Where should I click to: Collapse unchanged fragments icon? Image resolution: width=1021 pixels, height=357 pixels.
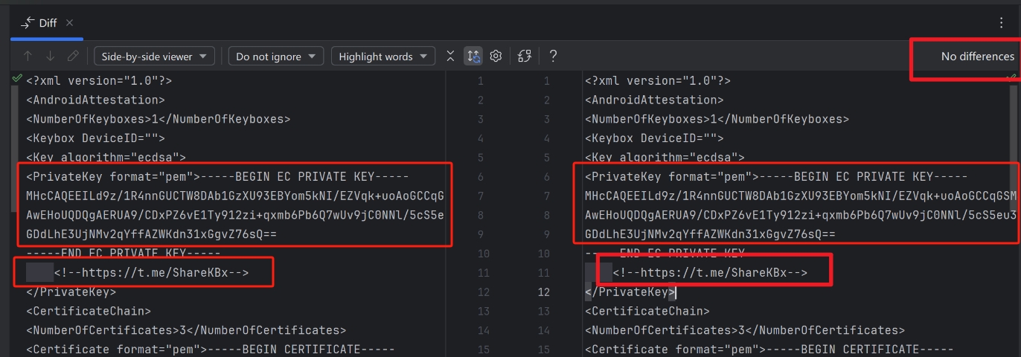click(x=450, y=57)
